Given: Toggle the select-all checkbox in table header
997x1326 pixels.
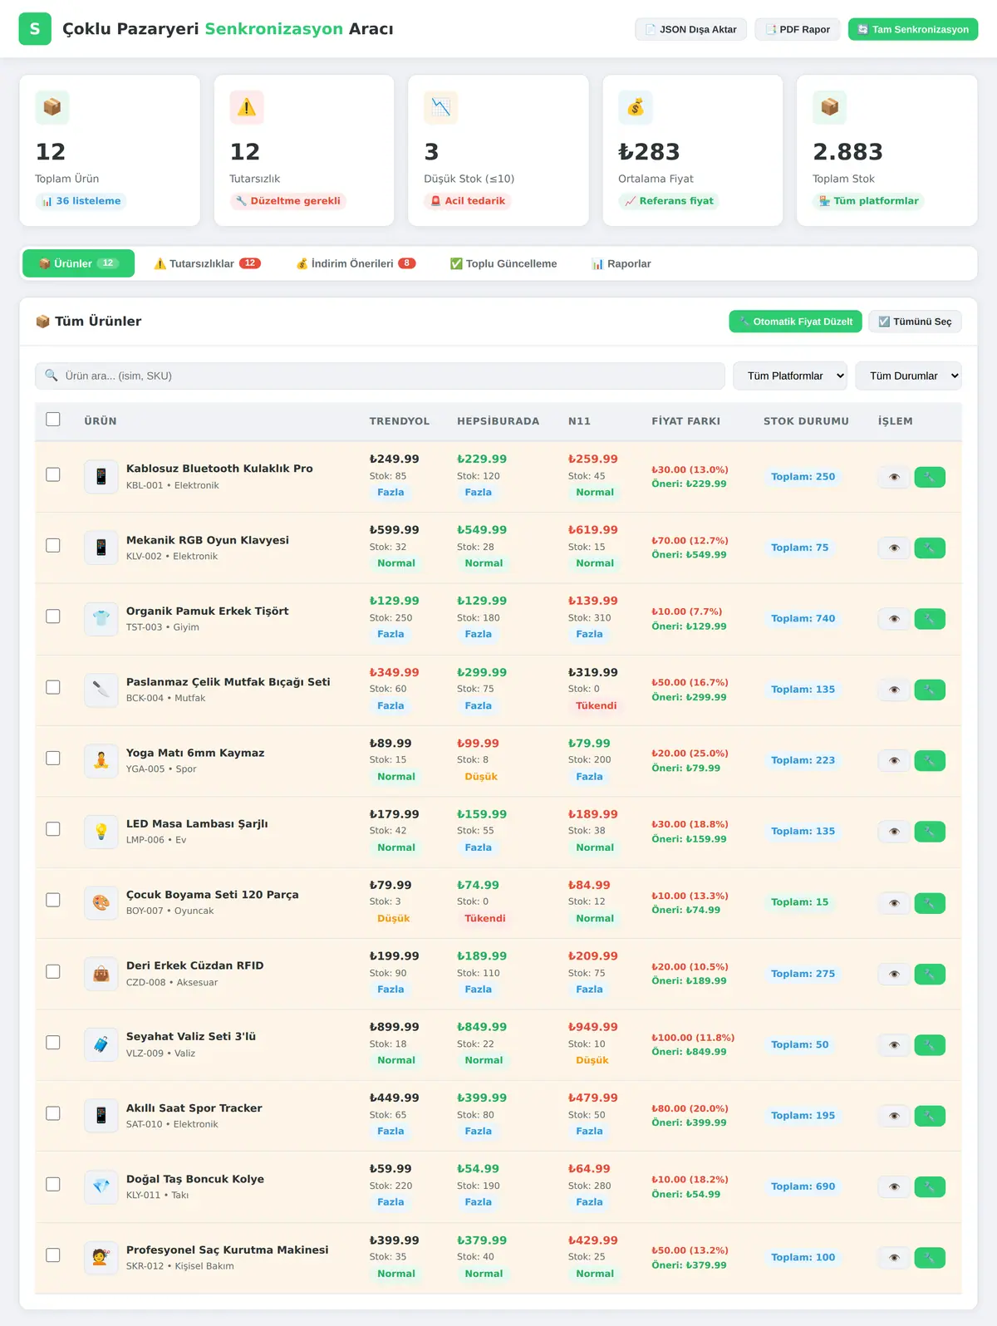Looking at the screenshot, I should [53, 420].
